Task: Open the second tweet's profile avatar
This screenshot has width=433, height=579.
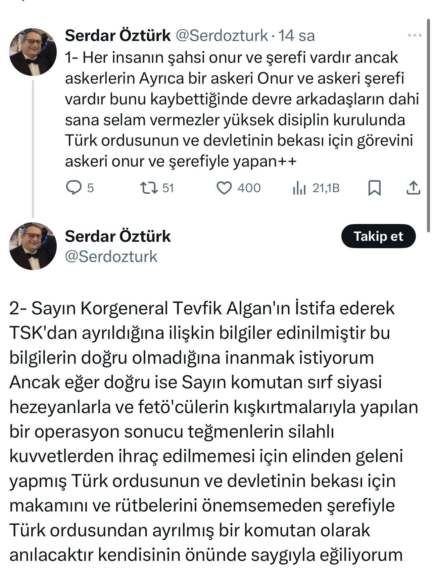Action: (33, 246)
